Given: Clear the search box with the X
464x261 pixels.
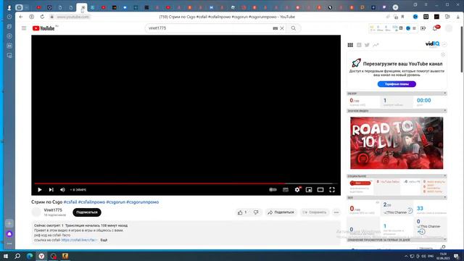Looking at the screenshot, I should pos(282,28).
